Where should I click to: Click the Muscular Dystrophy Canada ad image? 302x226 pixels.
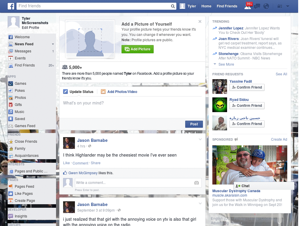250,165
